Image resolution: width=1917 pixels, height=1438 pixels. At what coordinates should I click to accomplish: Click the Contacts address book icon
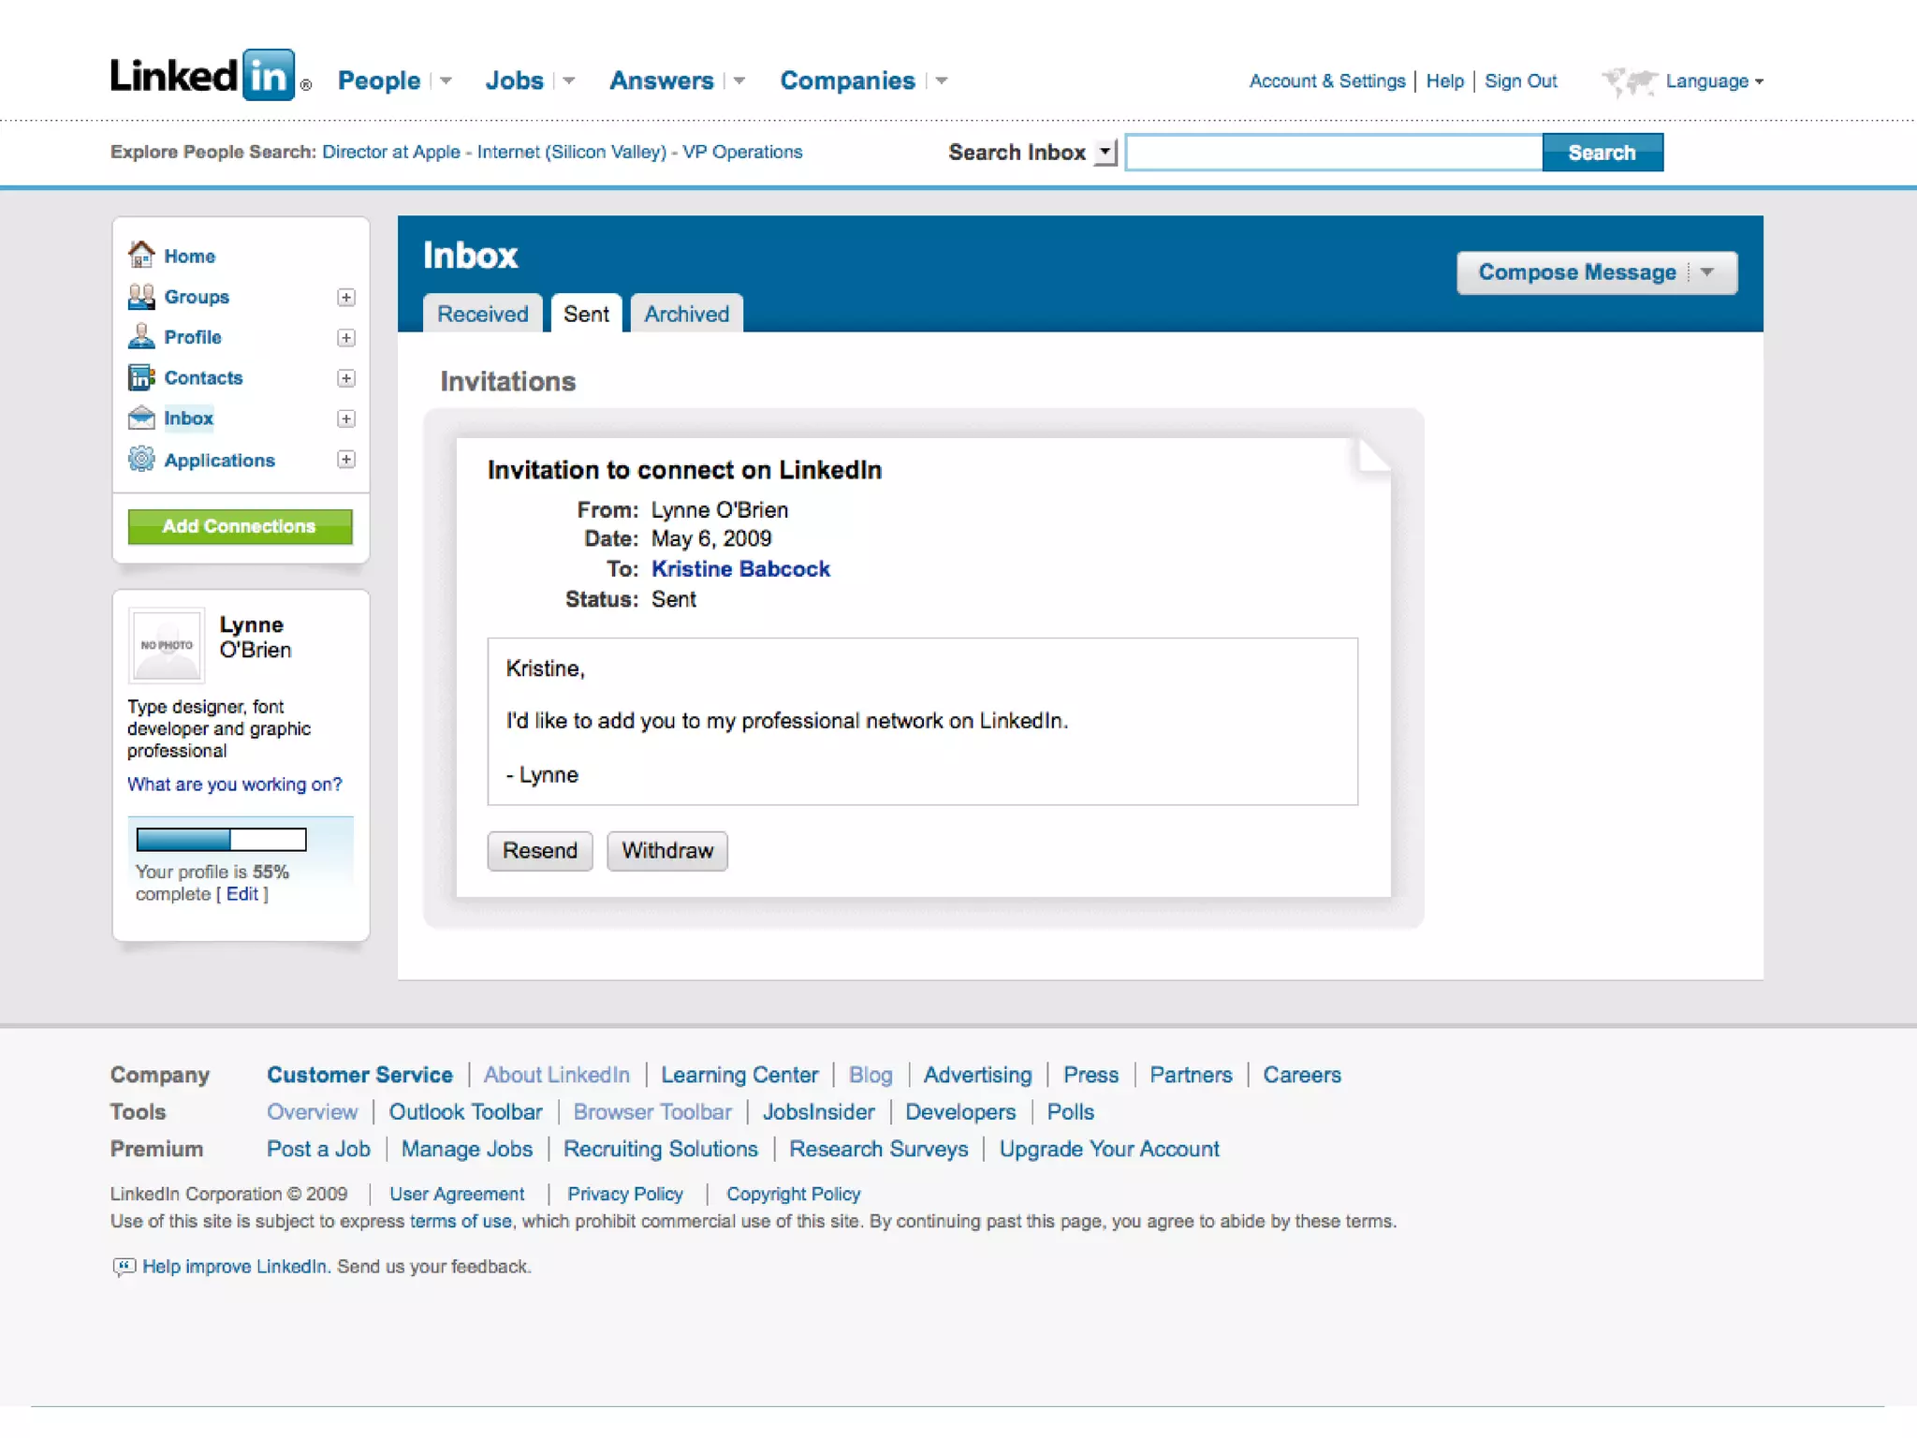point(141,377)
